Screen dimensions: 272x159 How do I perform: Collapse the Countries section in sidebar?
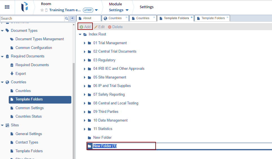click(x=3, y=82)
